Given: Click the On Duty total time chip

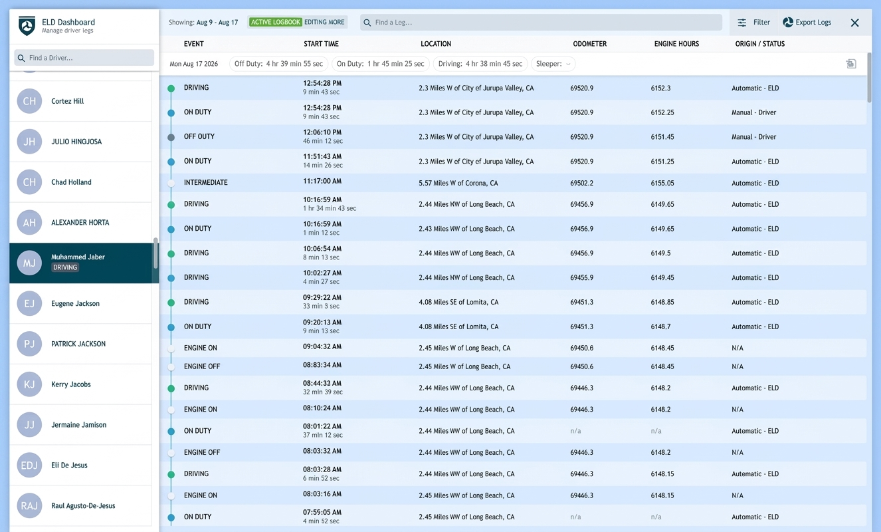Looking at the screenshot, I should coord(380,64).
